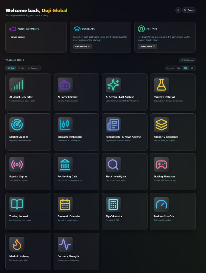The width and height of the screenshot is (206, 273).
Task: Click the View tutorials button
Action: click(82, 46)
